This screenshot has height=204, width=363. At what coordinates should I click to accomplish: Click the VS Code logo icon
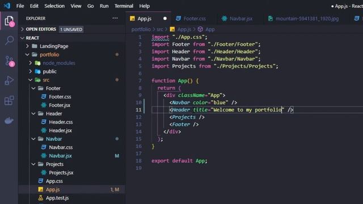(x=7, y=6)
